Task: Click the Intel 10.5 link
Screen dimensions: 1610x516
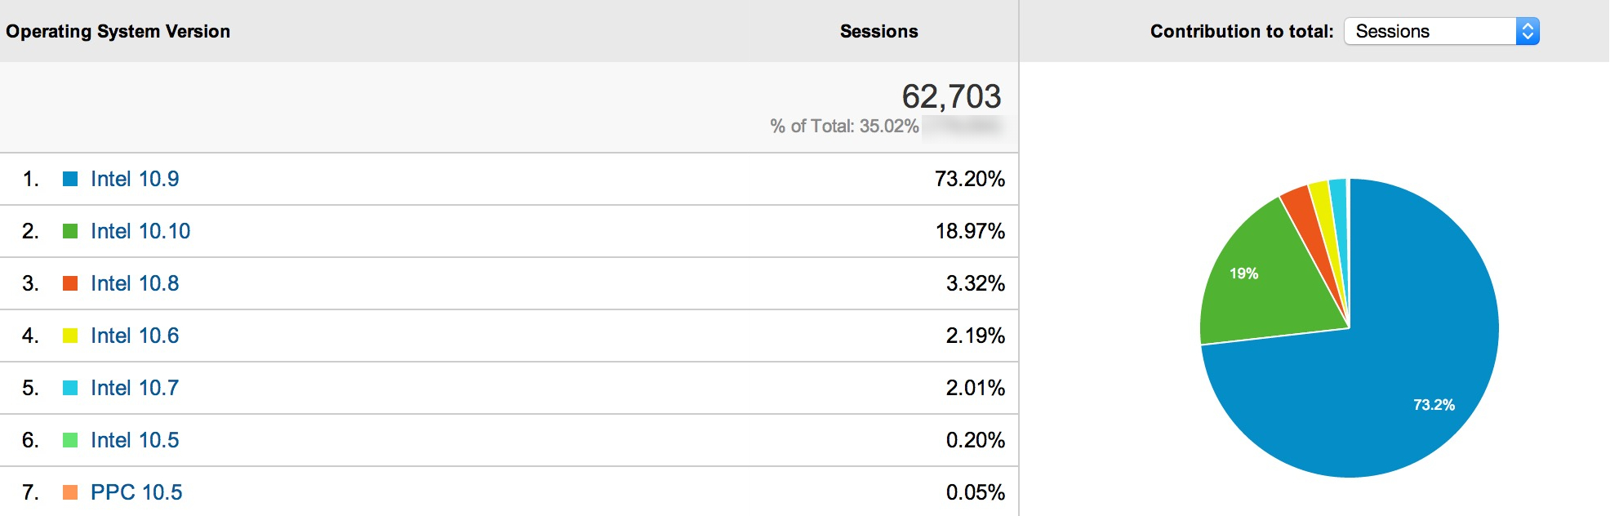Action: pos(135,440)
